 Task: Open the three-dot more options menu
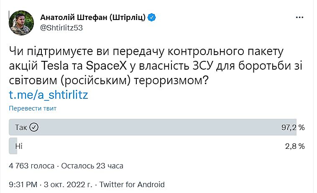pyautogui.click(x=299, y=18)
